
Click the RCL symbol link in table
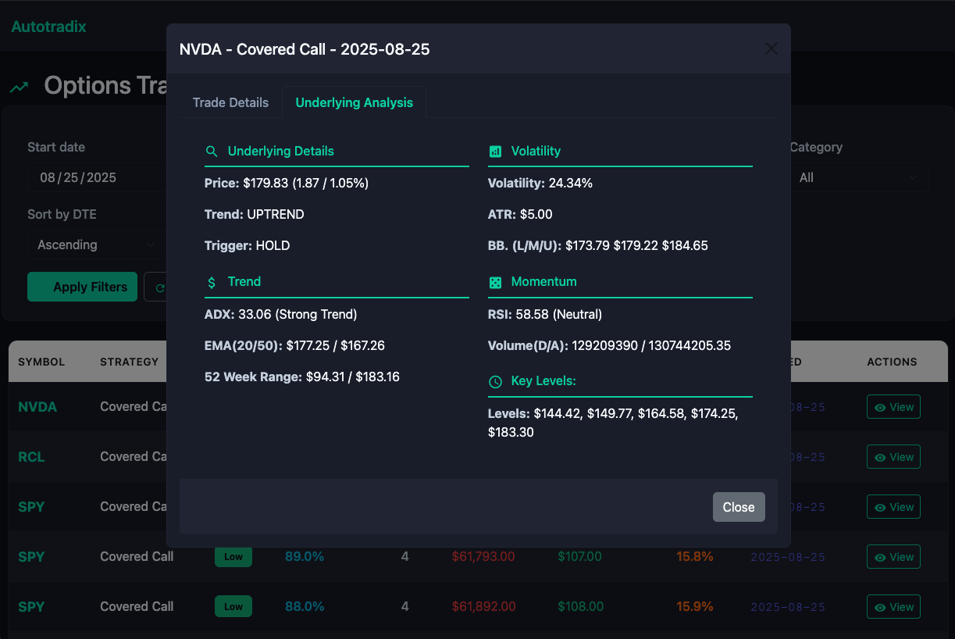click(x=31, y=457)
